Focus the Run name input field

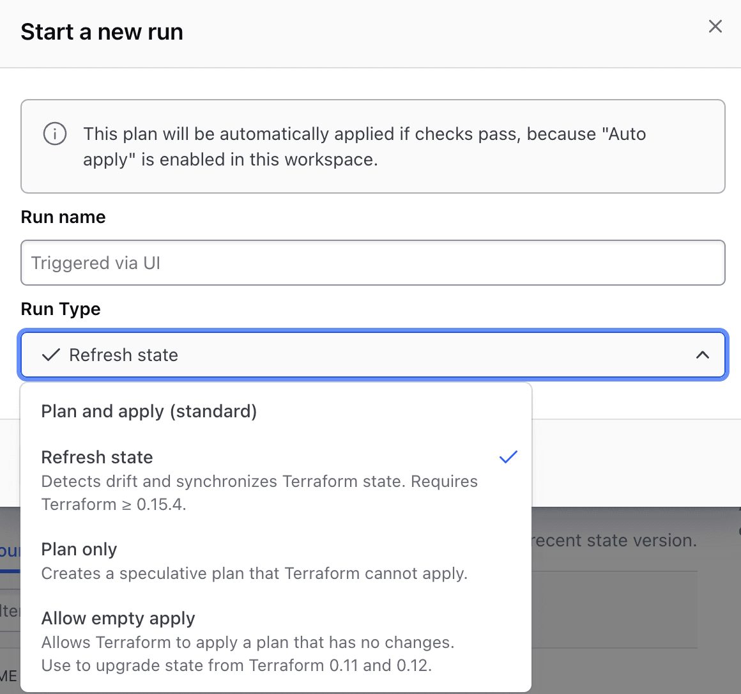373,263
